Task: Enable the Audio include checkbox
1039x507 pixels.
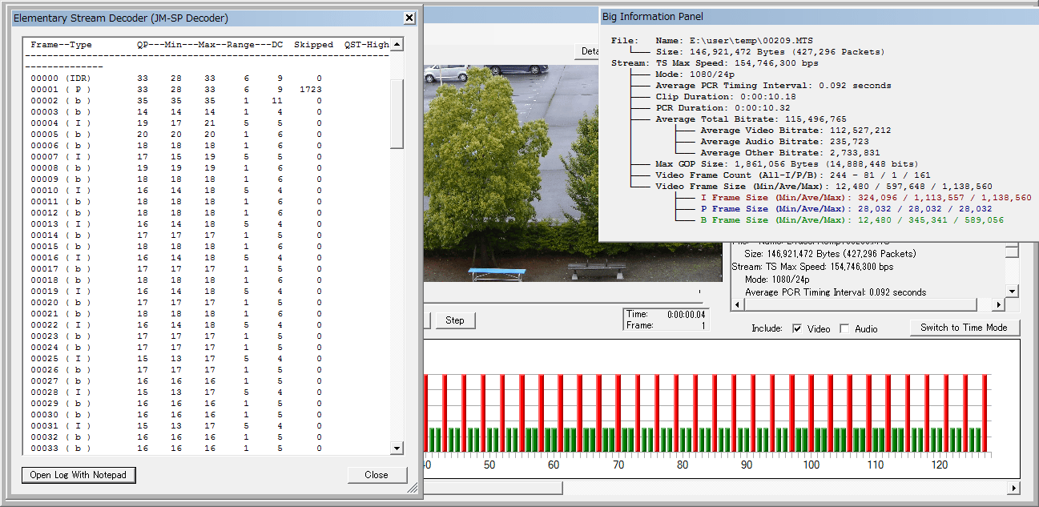Action: point(844,328)
